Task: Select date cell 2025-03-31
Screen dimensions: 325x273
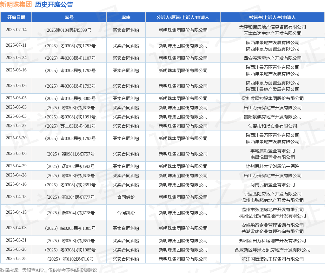Action: click(16, 240)
